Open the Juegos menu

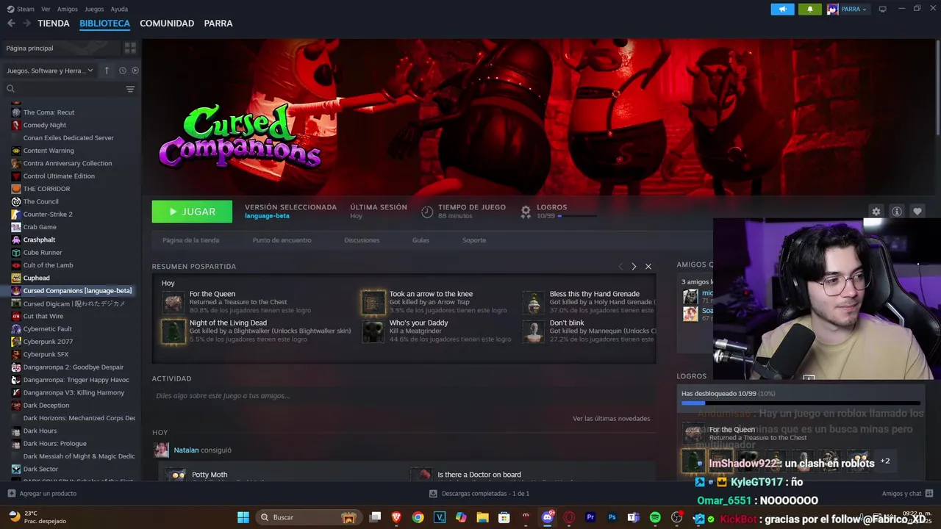(x=94, y=9)
